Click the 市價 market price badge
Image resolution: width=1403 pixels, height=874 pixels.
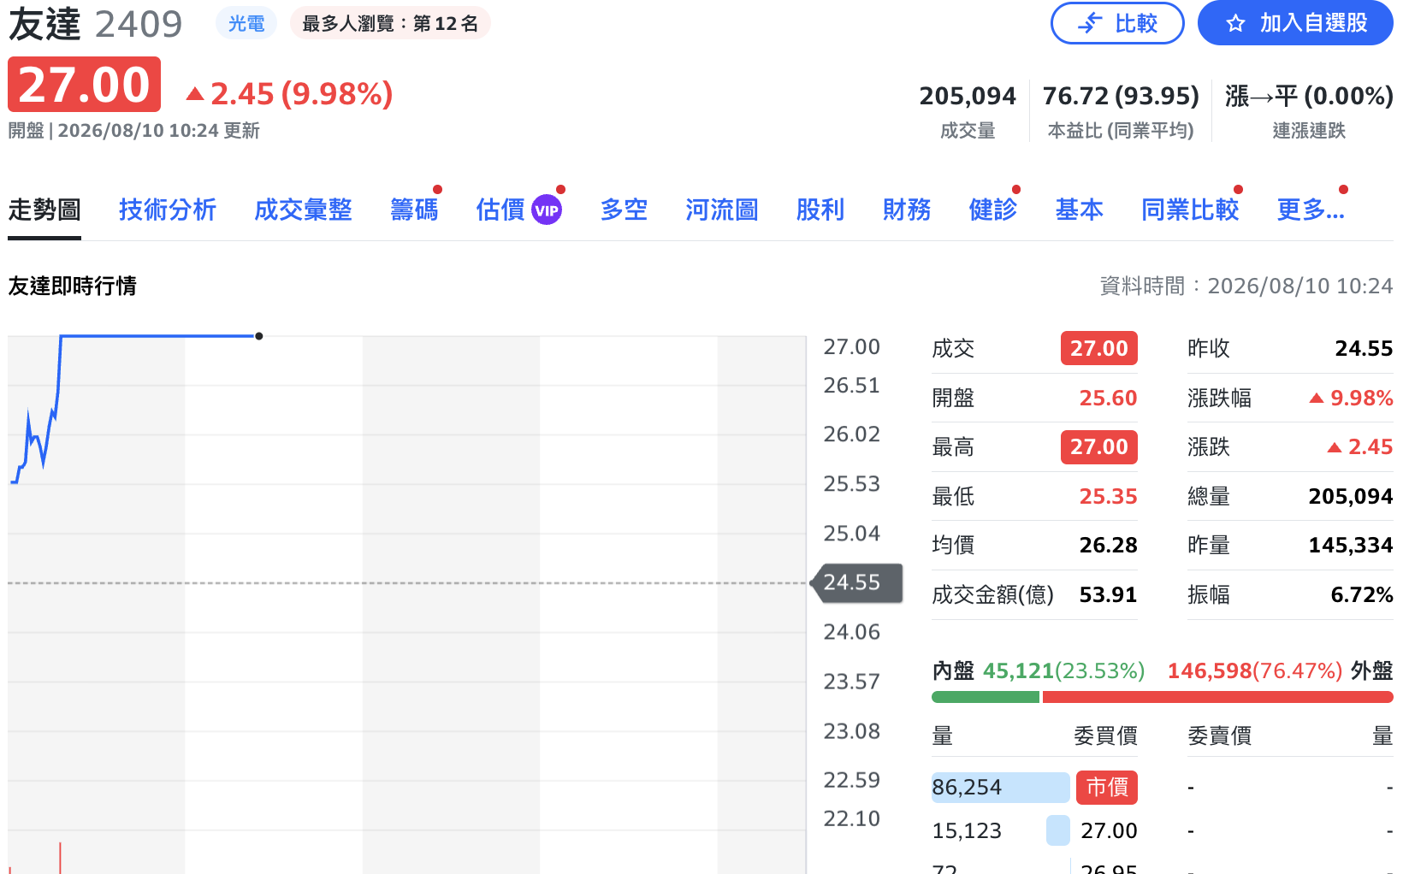click(x=1107, y=787)
